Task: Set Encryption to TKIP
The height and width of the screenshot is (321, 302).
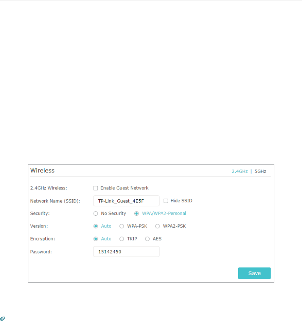Action: coord(122,239)
